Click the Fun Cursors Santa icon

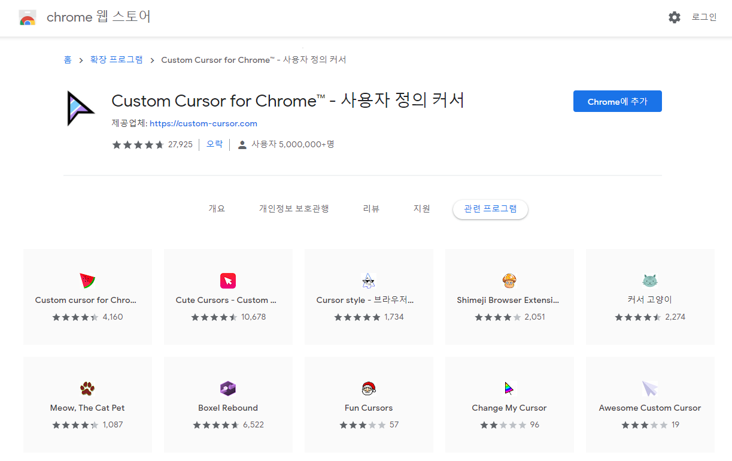pyautogui.click(x=369, y=389)
